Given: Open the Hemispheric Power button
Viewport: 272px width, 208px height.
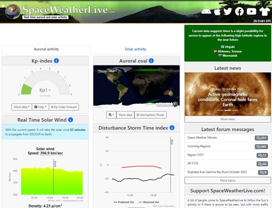Looking at the screenshot, I should pos(150,115).
